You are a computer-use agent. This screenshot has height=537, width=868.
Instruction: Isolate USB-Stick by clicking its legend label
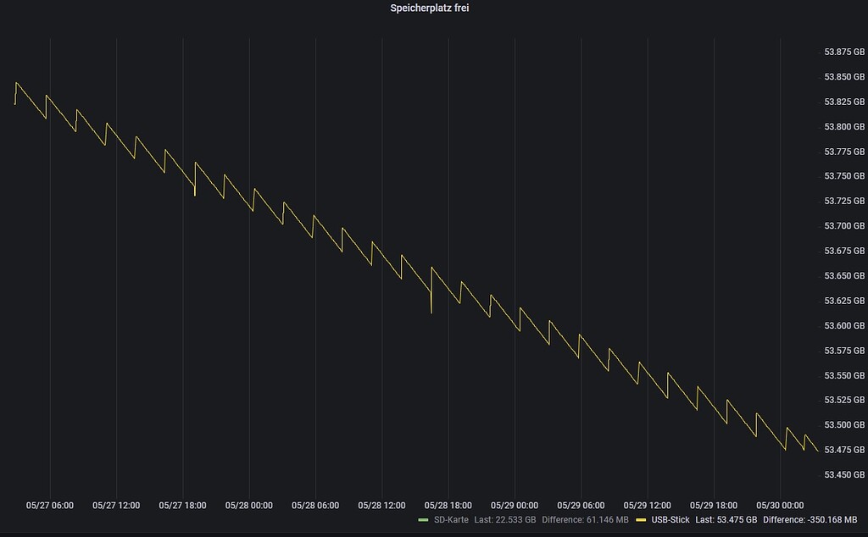[x=672, y=521]
